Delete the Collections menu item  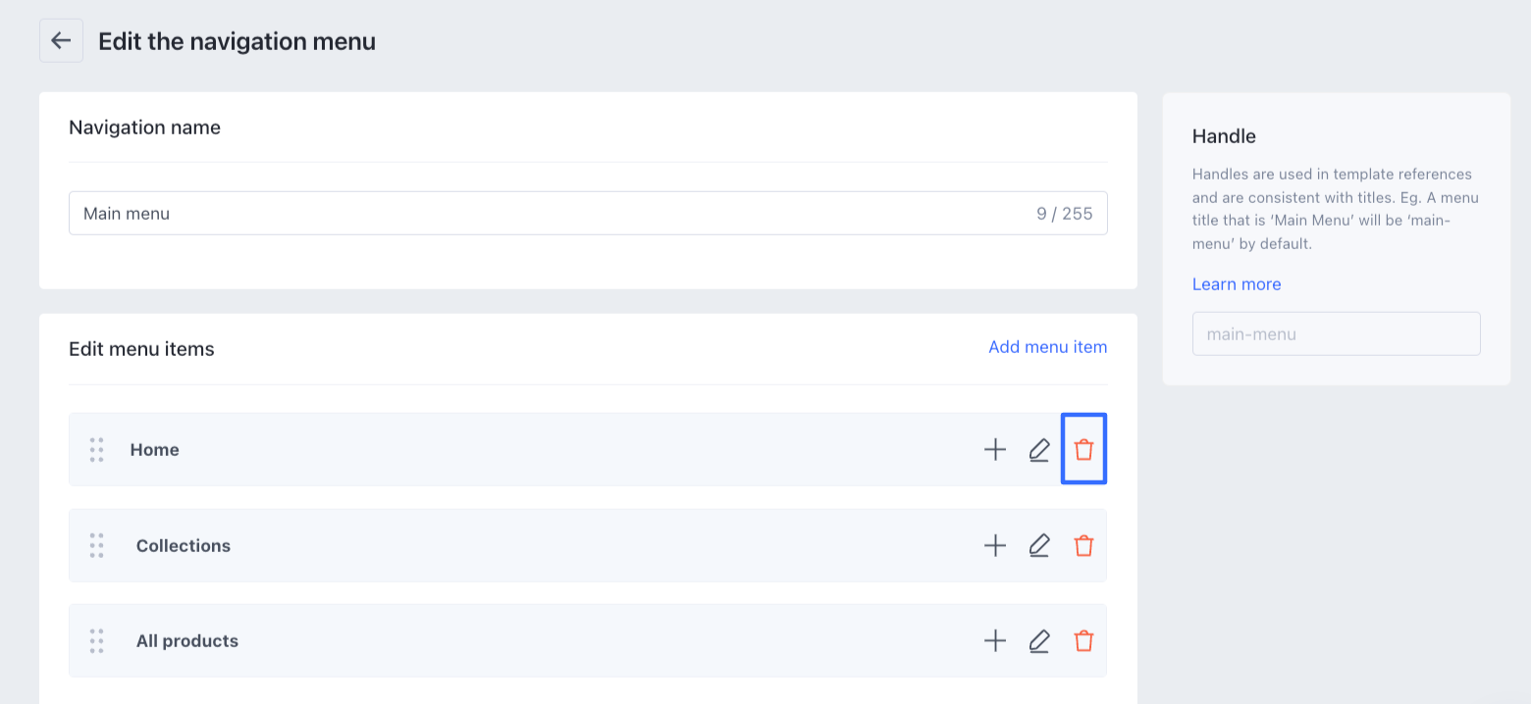pyautogui.click(x=1083, y=546)
